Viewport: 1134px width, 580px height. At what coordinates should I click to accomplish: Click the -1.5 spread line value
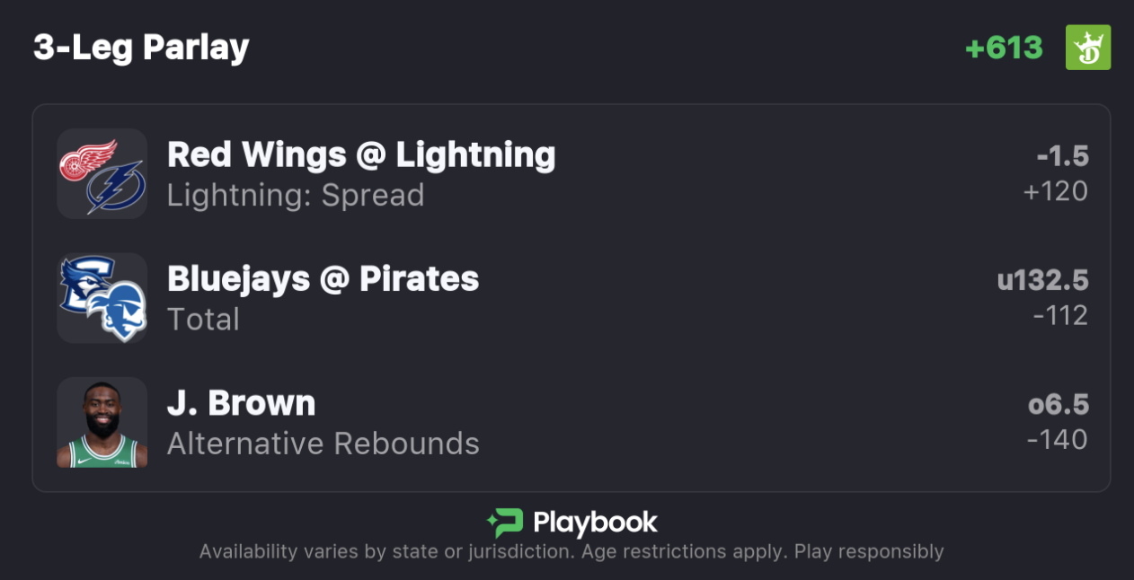(x=1062, y=157)
